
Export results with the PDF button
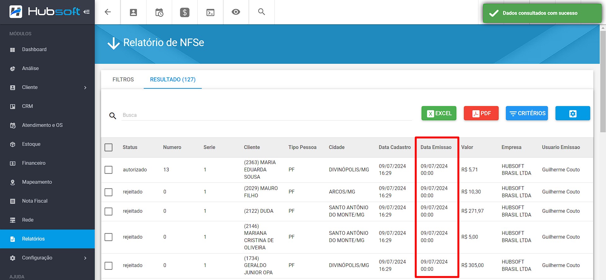[481, 113]
